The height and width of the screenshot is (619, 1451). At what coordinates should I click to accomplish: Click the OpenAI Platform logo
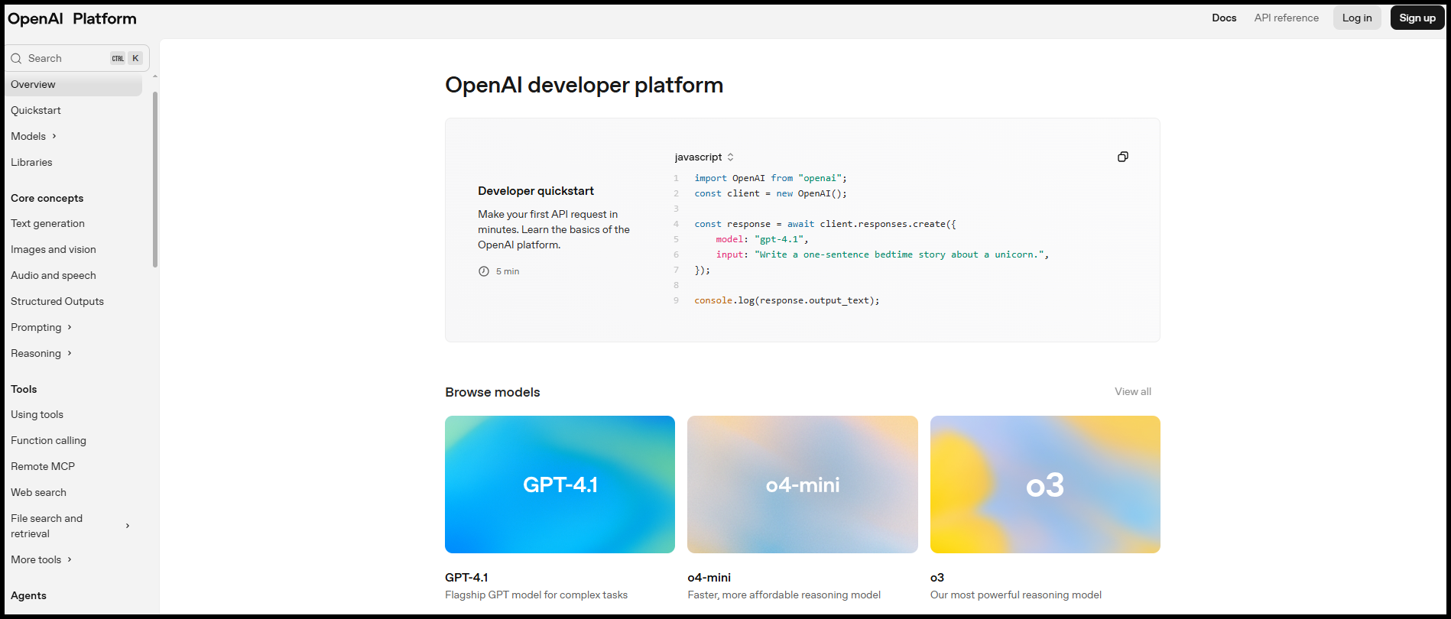point(72,18)
